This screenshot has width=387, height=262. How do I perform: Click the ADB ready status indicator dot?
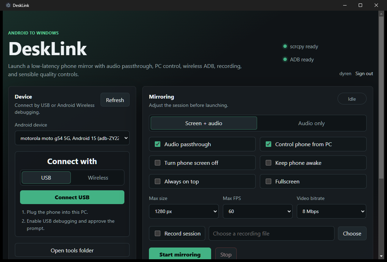[x=285, y=59]
